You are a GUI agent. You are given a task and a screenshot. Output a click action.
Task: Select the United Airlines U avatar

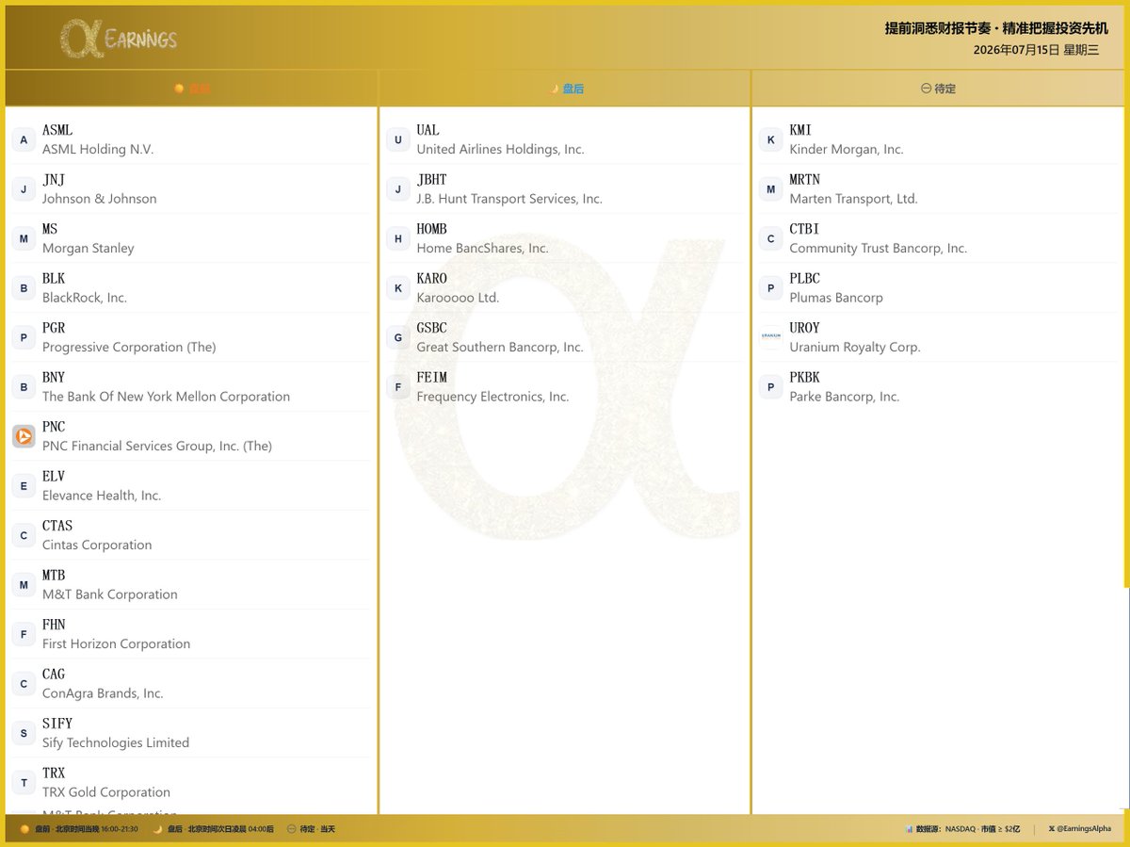point(398,139)
